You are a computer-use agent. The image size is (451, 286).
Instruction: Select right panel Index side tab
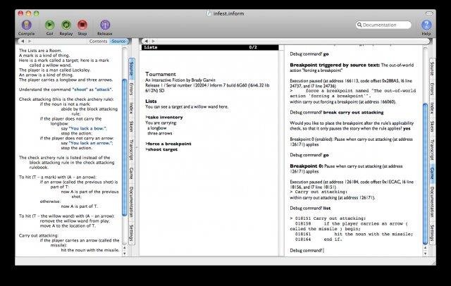point(432,108)
